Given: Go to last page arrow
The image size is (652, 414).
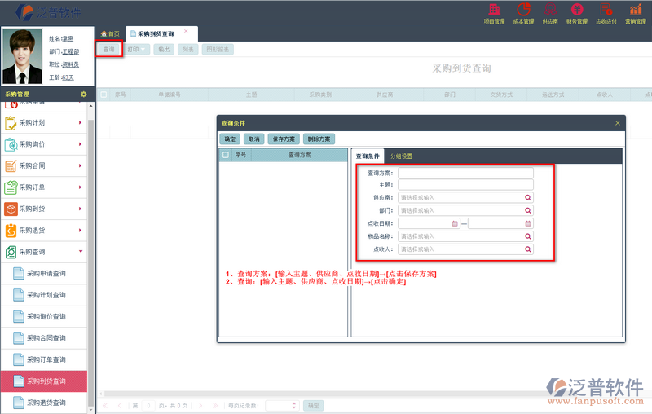Looking at the screenshot, I should 214,406.
